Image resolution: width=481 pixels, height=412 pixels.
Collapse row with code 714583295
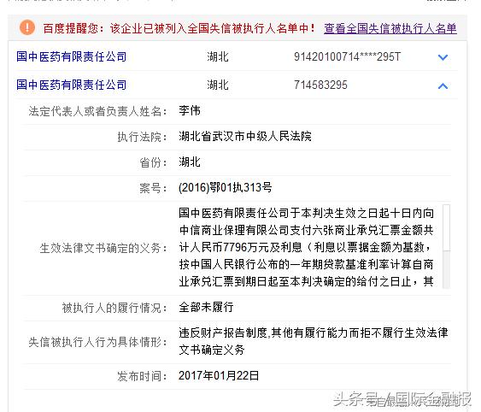(x=443, y=86)
